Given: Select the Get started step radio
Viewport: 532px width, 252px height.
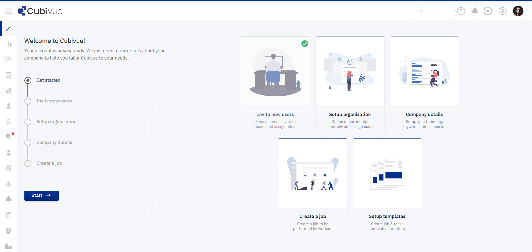Looking at the screenshot, I should 28,80.
